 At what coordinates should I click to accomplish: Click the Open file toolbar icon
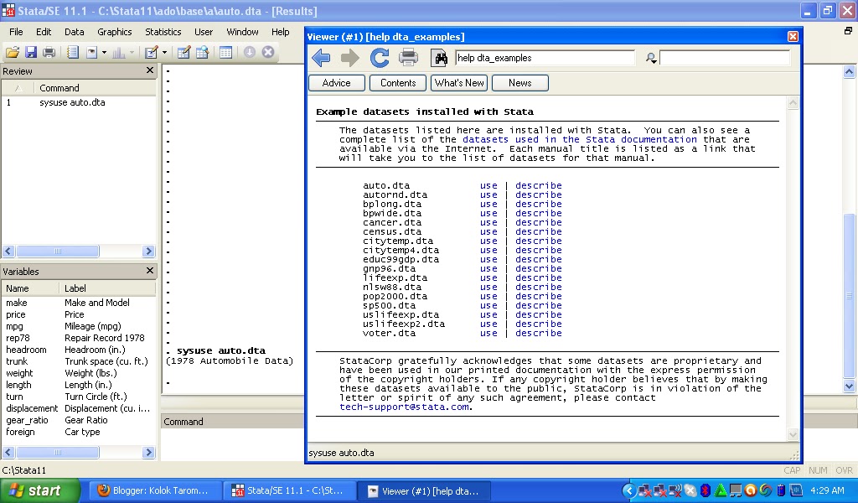[x=12, y=53]
